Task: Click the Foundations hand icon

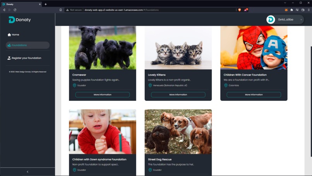Action: tap(9, 45)
